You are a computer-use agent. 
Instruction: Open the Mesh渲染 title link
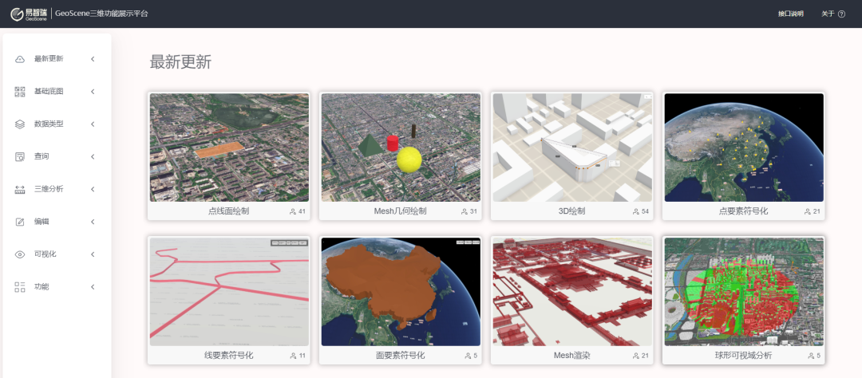571,356
